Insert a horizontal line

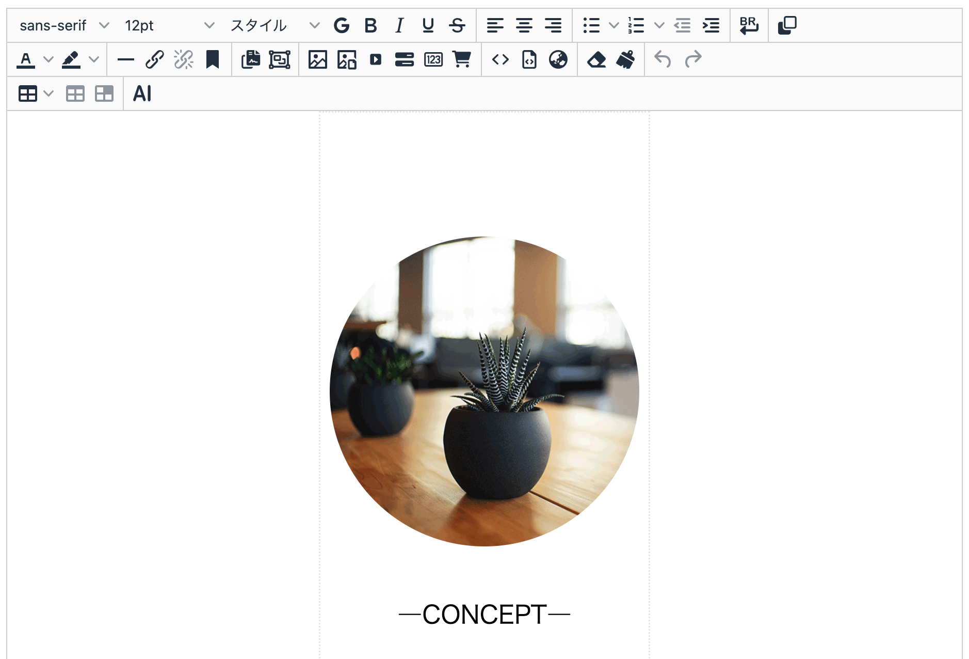click(125, 60)
